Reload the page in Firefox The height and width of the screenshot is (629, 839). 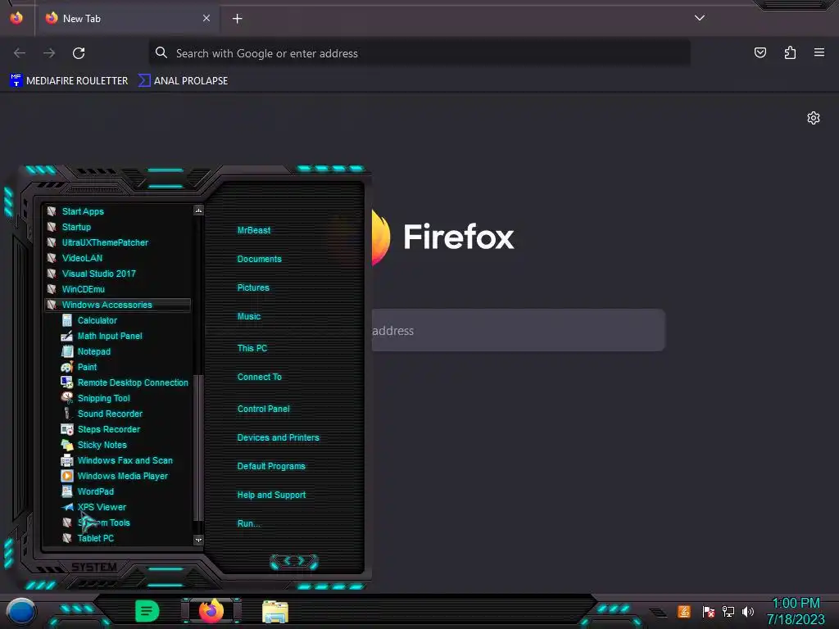pyautogui.click(x=79, y=53)
